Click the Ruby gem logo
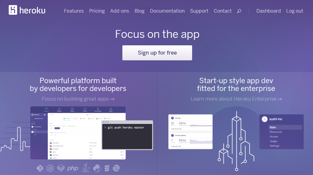313x175 pixels. point(61,168)
